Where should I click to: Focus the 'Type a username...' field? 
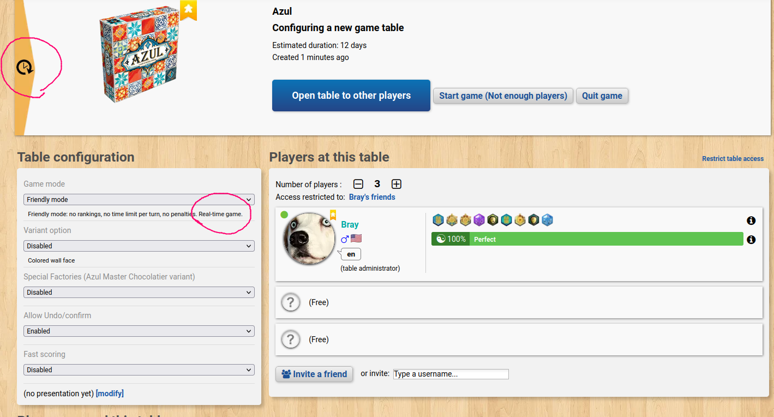[451, 374]
